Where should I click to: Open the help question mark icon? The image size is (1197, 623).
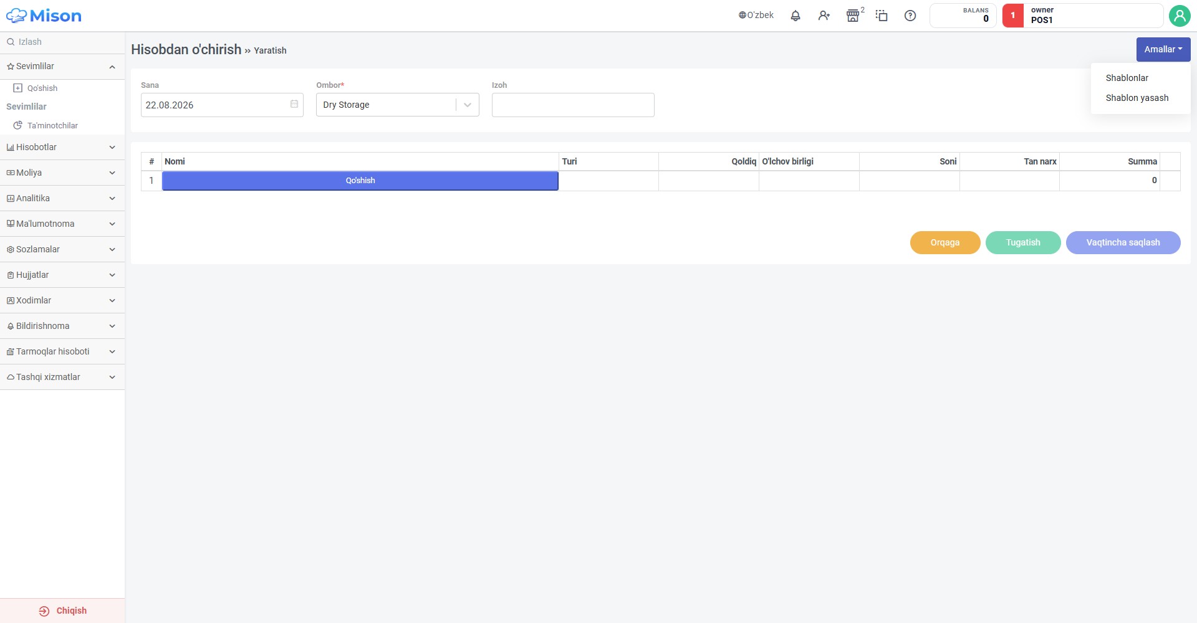coord(910,16)
